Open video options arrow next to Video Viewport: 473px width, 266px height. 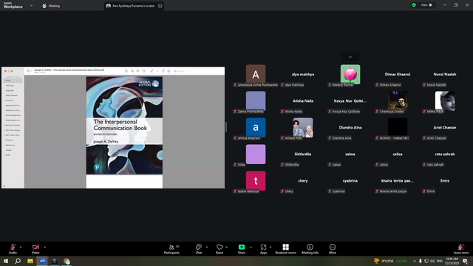tap(44, 247)
